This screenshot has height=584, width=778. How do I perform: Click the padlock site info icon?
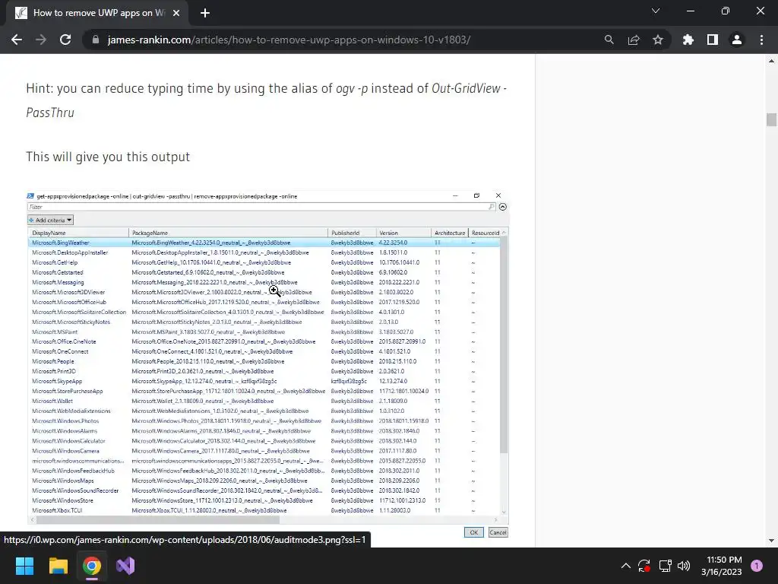pyautogui.click(x=96, y=40)
